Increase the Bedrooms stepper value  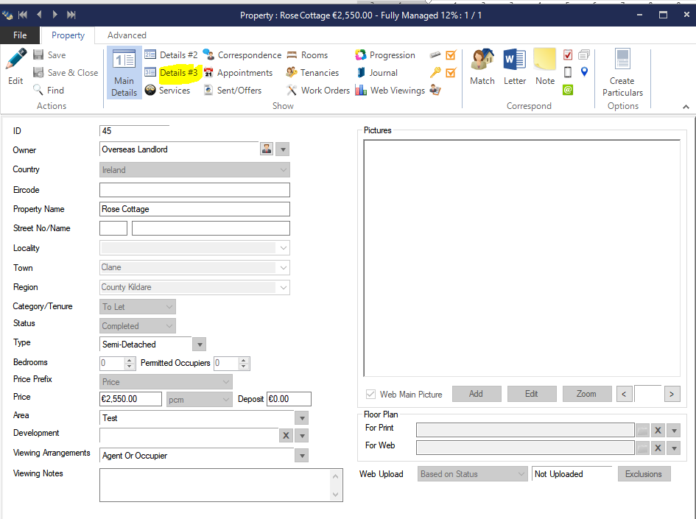click(x=130, y=360)
